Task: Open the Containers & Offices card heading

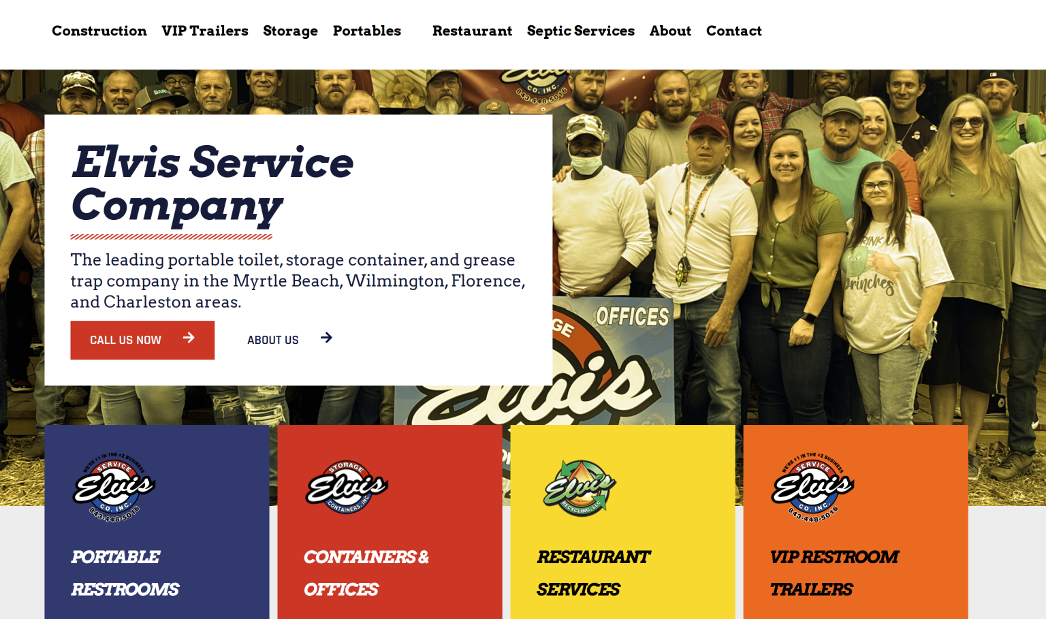Action: click(366, 573)
